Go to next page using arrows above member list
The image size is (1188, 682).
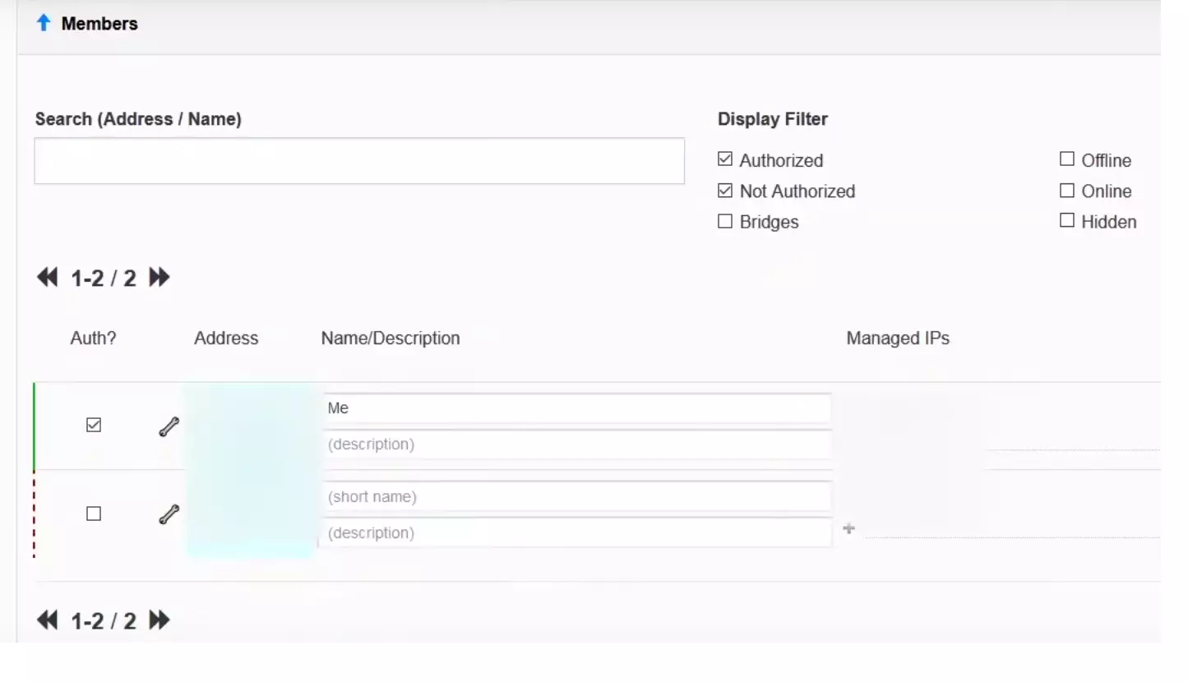pyautogui.click(x=159, y=278)
